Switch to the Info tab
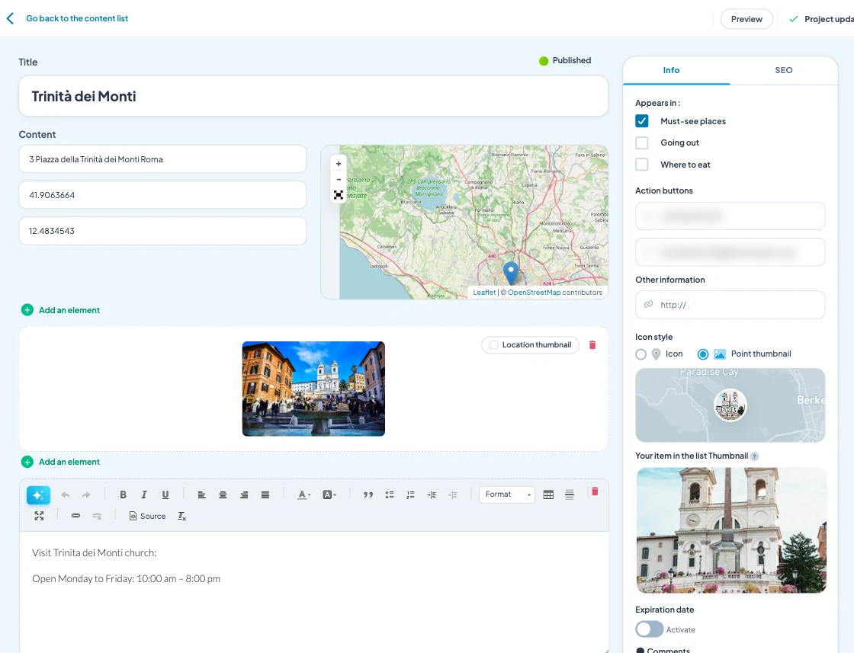854x653 pixels. click(x=671, y=70)
